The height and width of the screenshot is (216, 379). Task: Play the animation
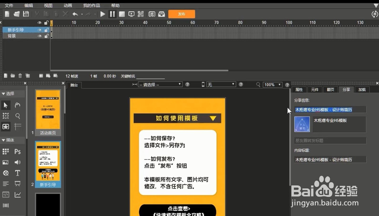pyautogui.click(x=103, y=14)
